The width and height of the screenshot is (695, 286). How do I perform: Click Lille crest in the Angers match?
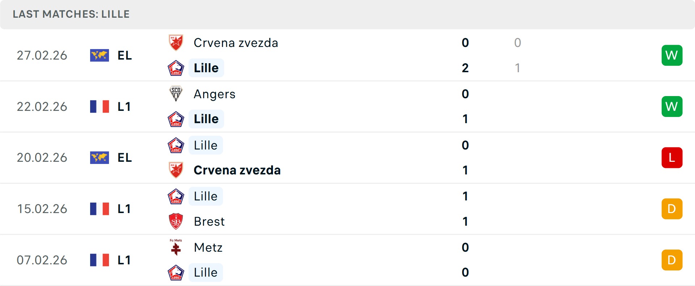coord(176,119)
